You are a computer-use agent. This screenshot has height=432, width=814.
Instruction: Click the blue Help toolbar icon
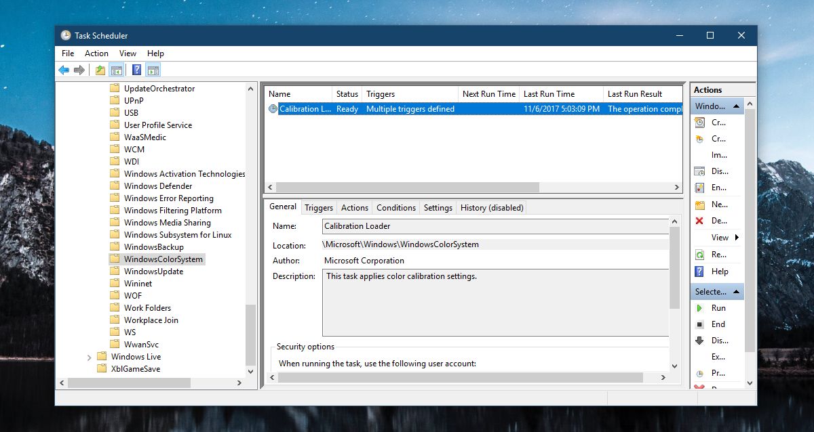pos(137,70)
